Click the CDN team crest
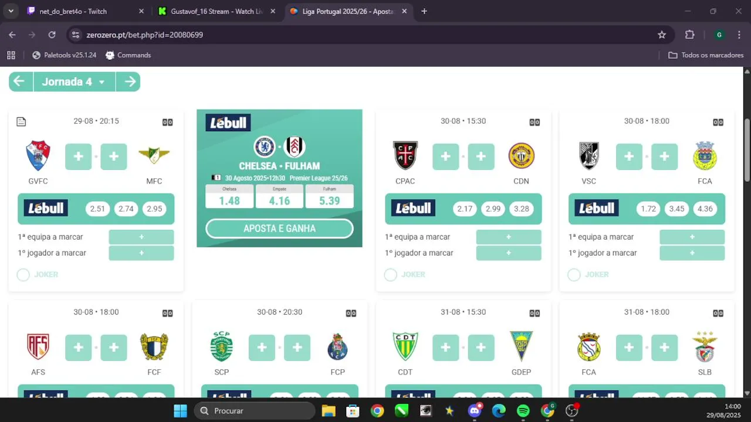 (x=521, y=156)
